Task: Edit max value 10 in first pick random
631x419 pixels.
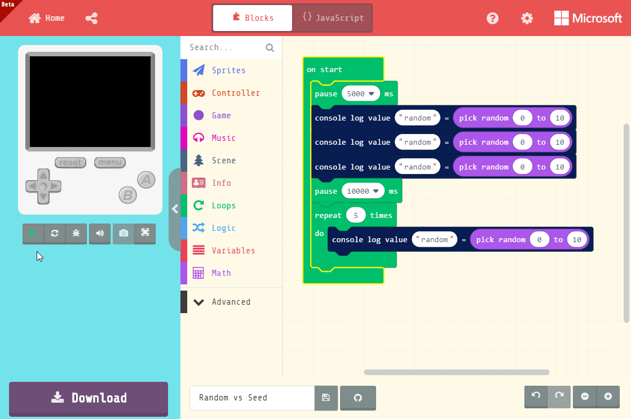Action: click(x=560, y=118)
